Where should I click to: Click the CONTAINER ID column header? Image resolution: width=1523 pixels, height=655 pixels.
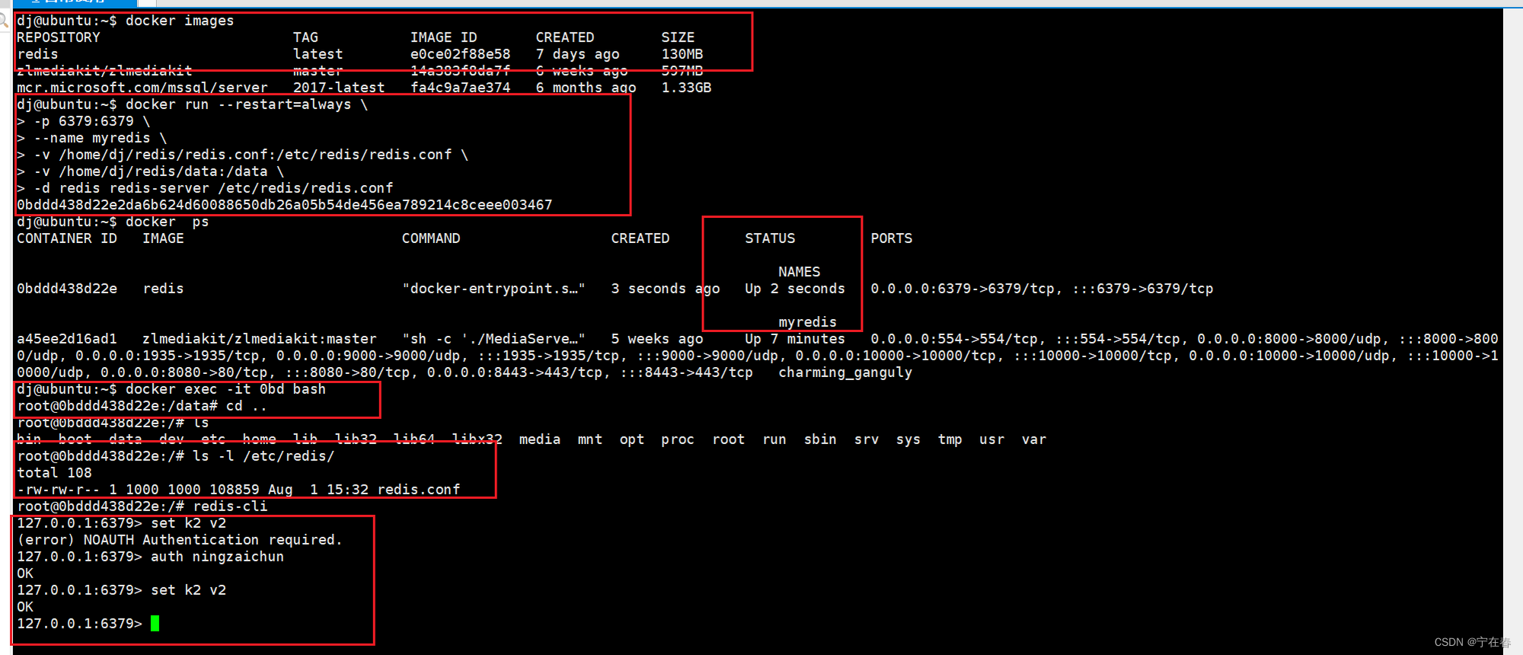[x=67, y=238]
